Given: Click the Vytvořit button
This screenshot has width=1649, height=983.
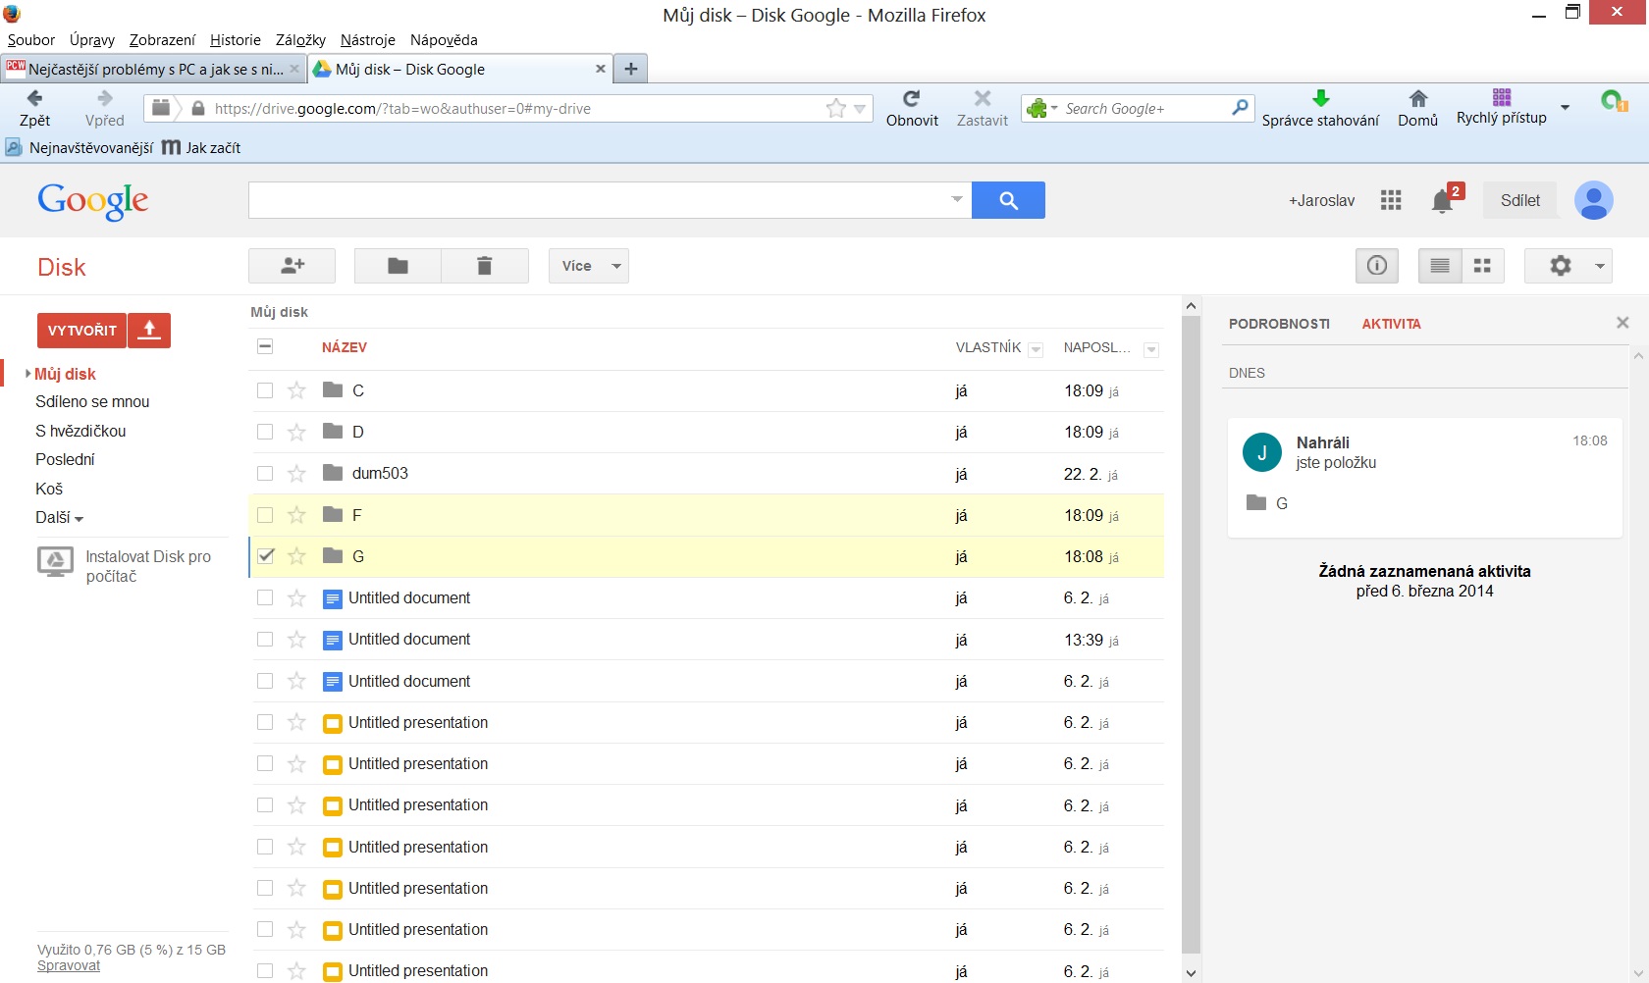Looking at the screenshot, I should [x=82, y=331].
